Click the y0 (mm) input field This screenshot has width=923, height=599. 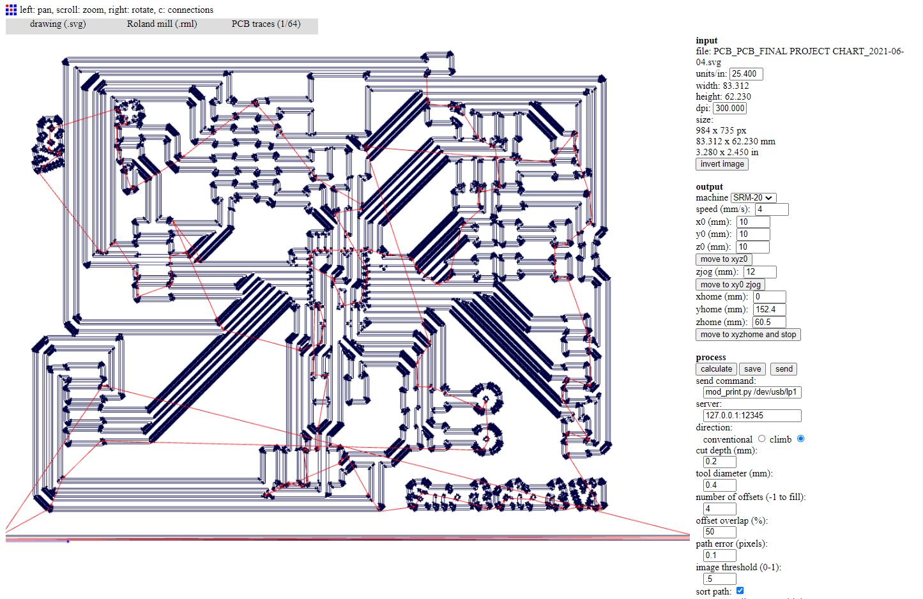click(753, 234)
